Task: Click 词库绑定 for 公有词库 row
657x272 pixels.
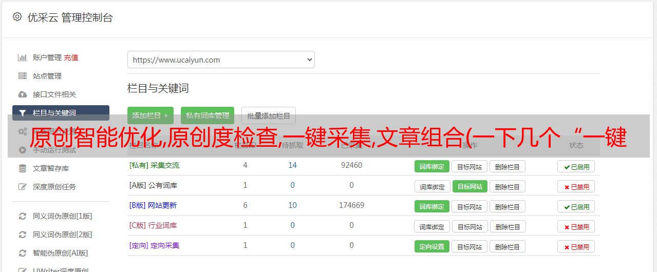Action: click(x=432, y=186)
